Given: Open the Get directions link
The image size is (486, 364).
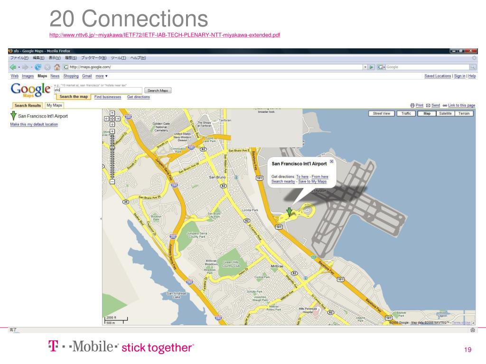Looking at the screenshot, I should tap(138, 97).
